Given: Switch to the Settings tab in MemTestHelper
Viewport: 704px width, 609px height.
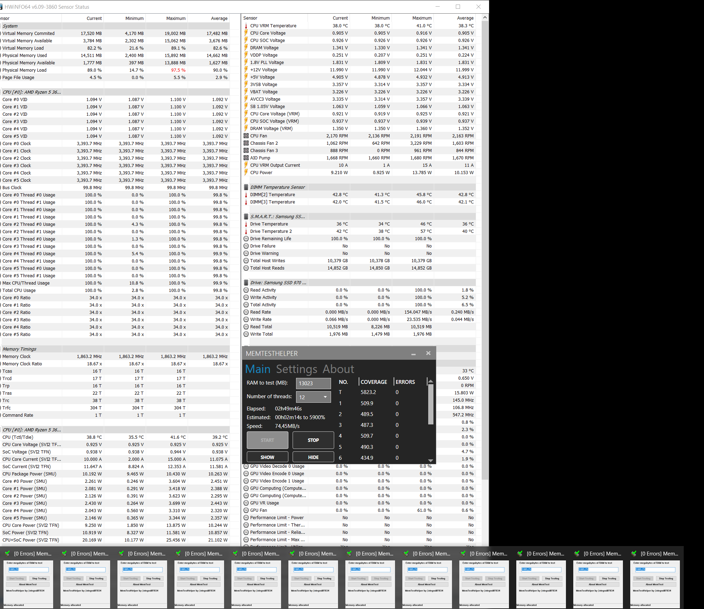Looking at the screenshot, I should click(x=296, y=369).
